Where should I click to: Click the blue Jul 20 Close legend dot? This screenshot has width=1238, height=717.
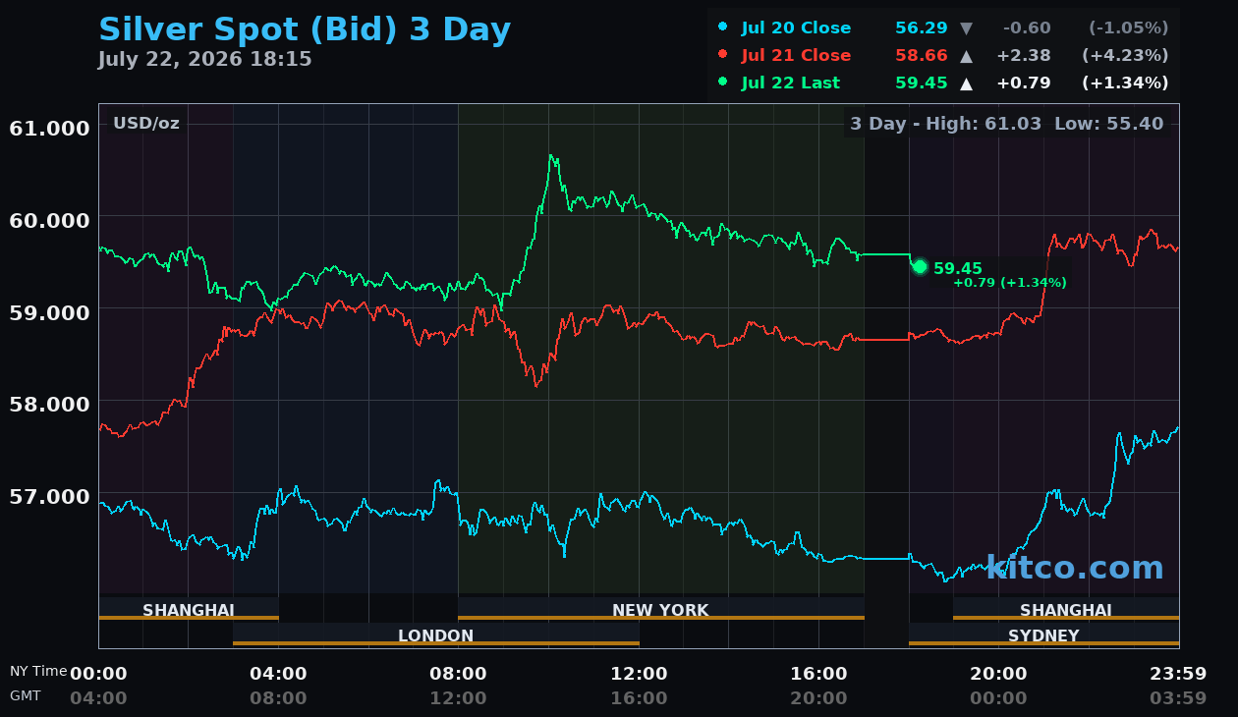[x=723, y=28]
